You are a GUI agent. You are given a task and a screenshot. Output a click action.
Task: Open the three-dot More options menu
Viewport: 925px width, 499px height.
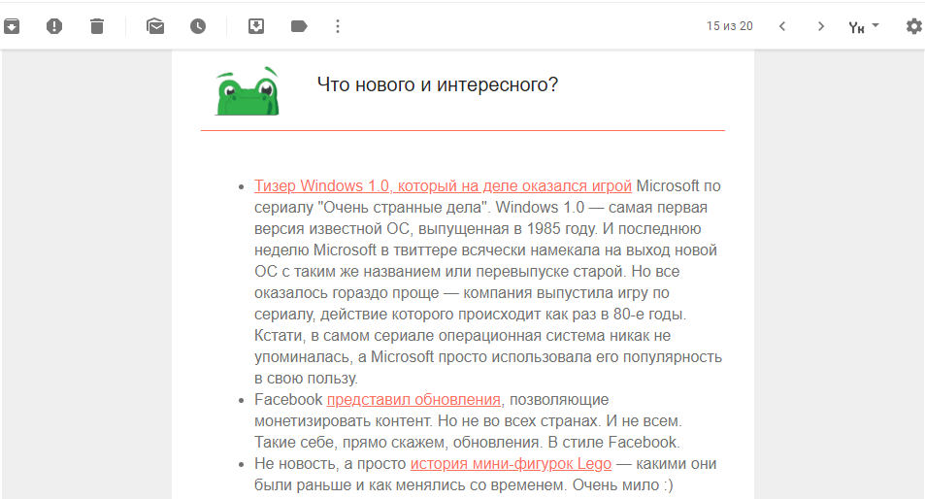[338, 26]
